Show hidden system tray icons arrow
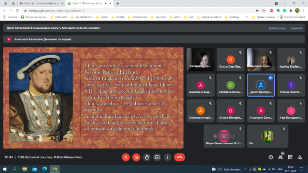The height and width of the screenshot is (173, 308). click(x=245, y=169)
